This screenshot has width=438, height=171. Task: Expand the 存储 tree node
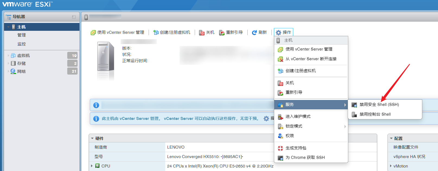point(8,63)
